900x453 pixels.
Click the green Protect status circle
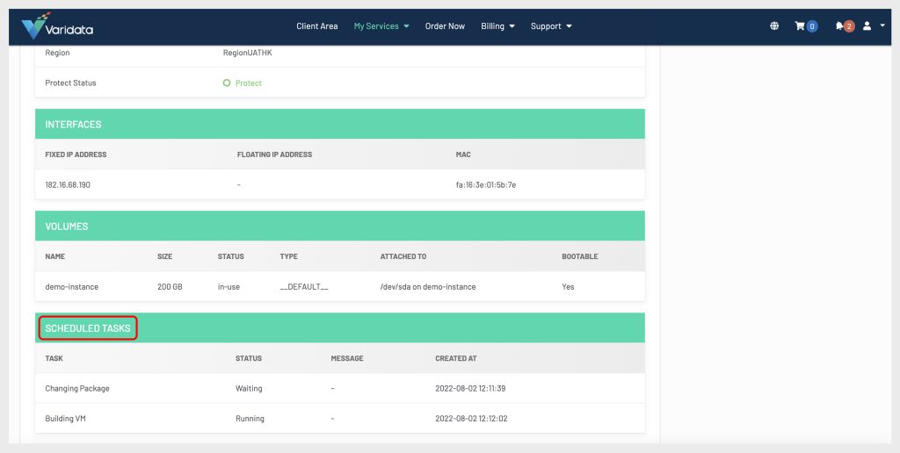(227, 83)
